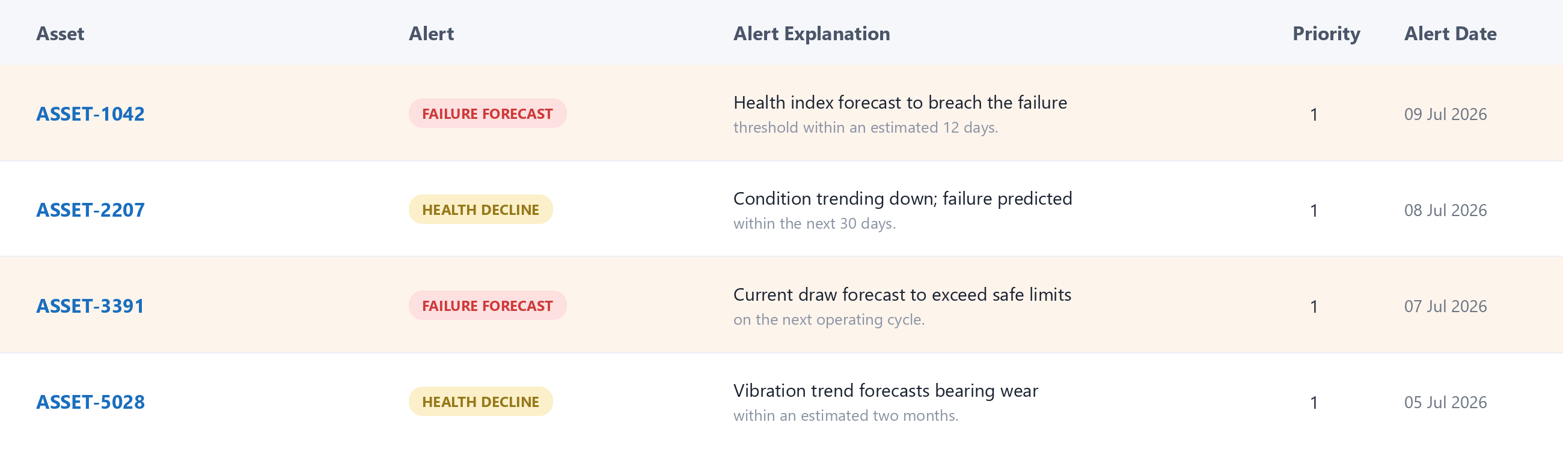Click the Alert column header

pyautogui.click(x=431, y=34)
